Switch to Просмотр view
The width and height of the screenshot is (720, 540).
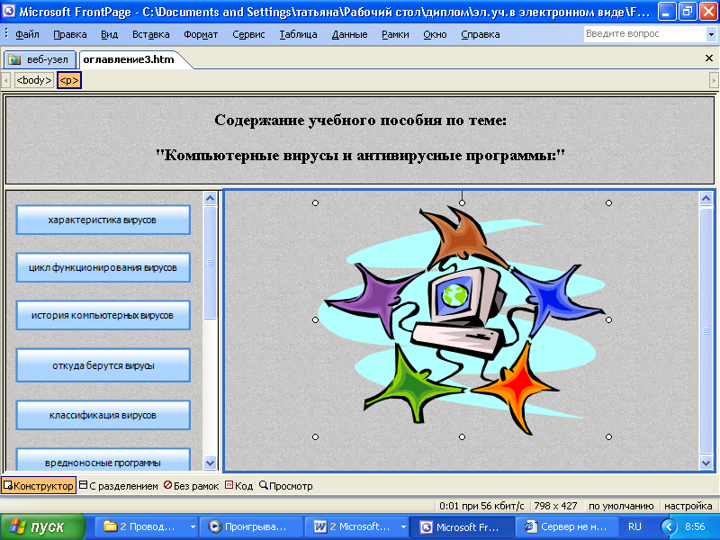[x=286, y=486]
